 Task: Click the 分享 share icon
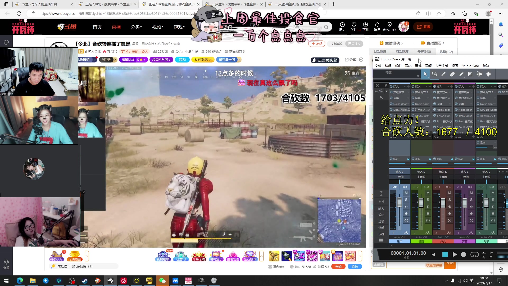(350, 60)
